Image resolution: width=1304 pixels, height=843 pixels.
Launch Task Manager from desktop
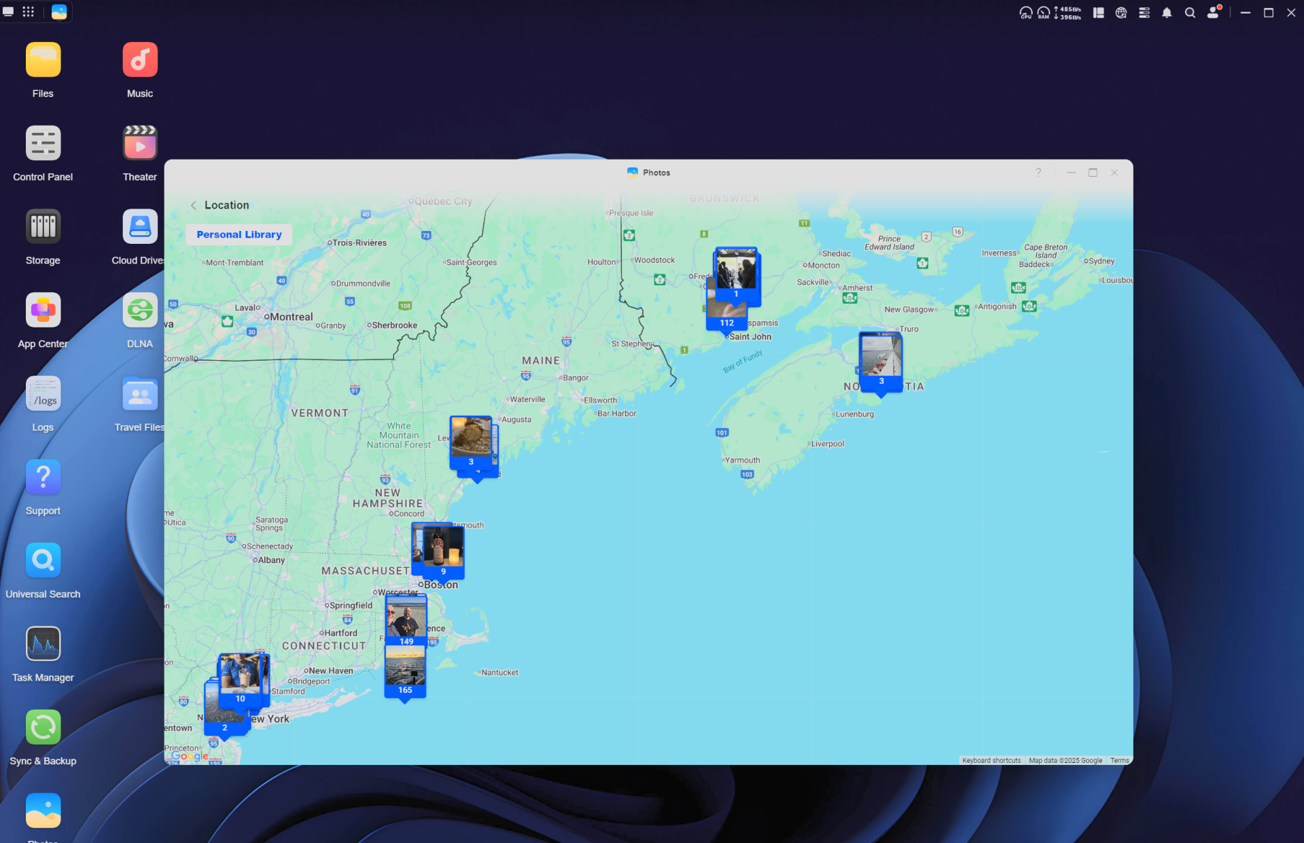coord(43,645)
